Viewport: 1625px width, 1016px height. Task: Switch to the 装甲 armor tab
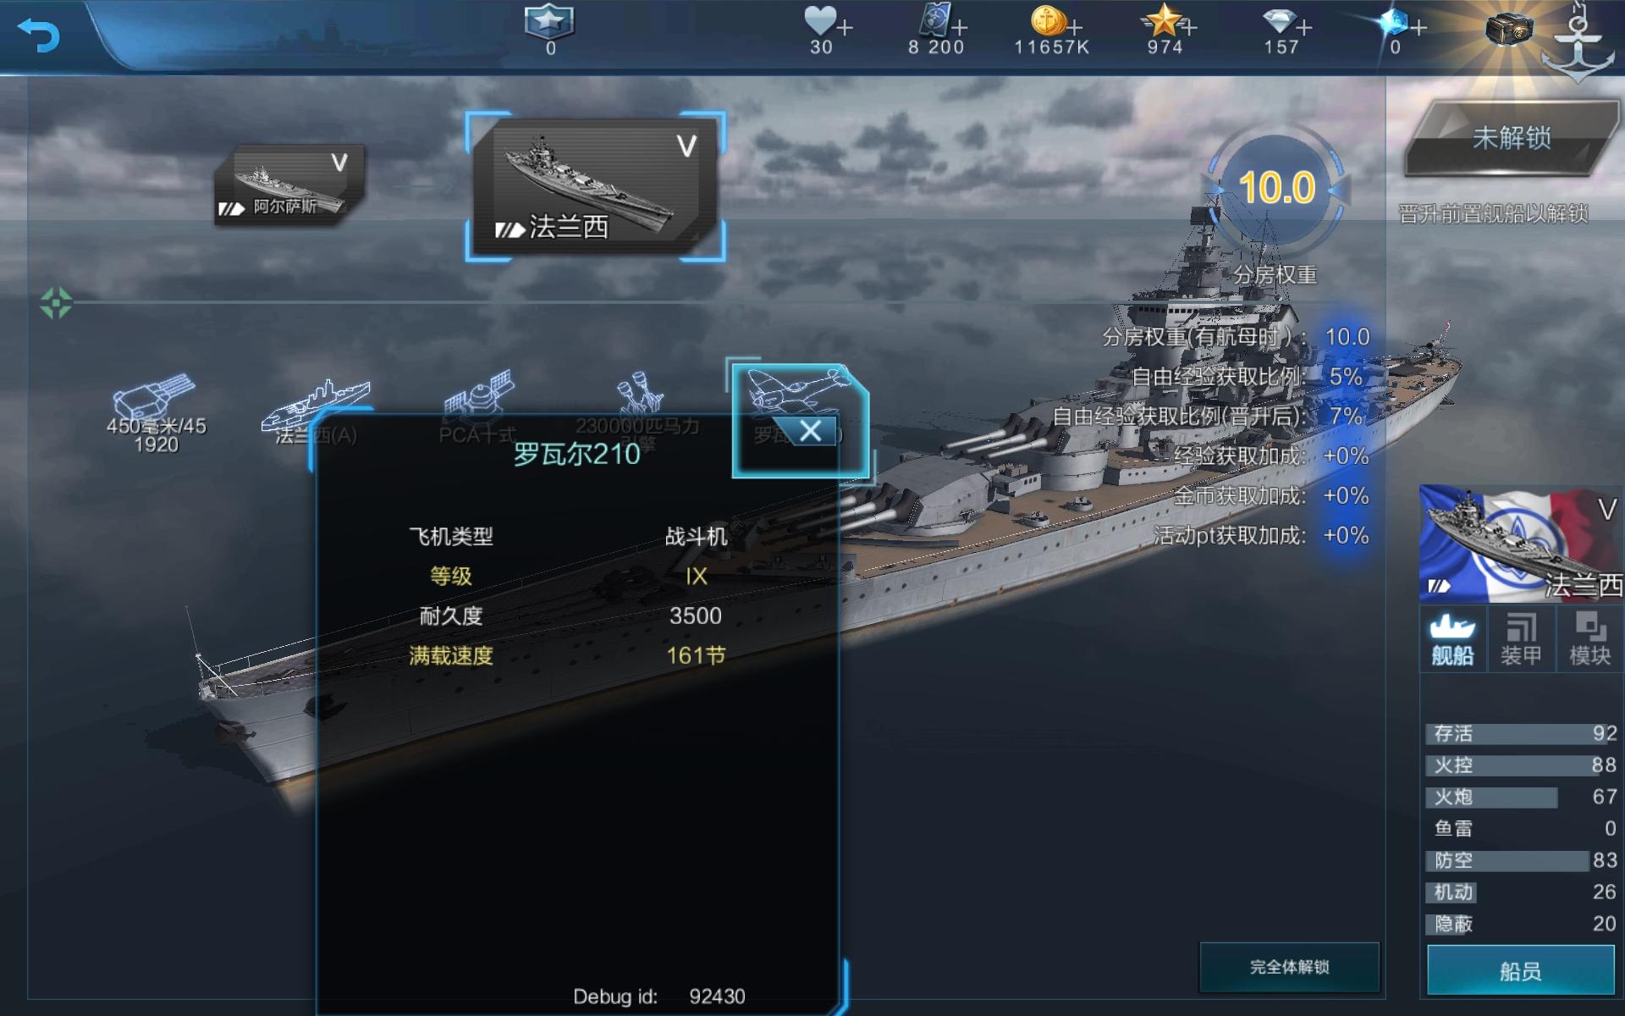tap(1521, 639)
